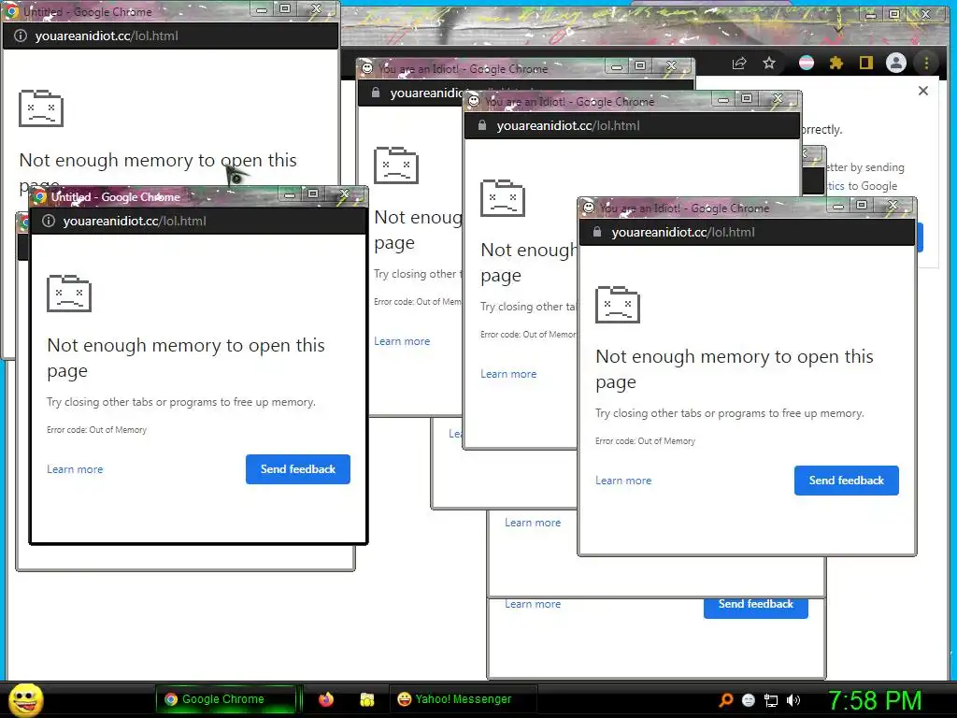This screenshot has height=718, width=957.
Task: Click site info icon in lower-left Untitled window
Action: tap(49, 221)
